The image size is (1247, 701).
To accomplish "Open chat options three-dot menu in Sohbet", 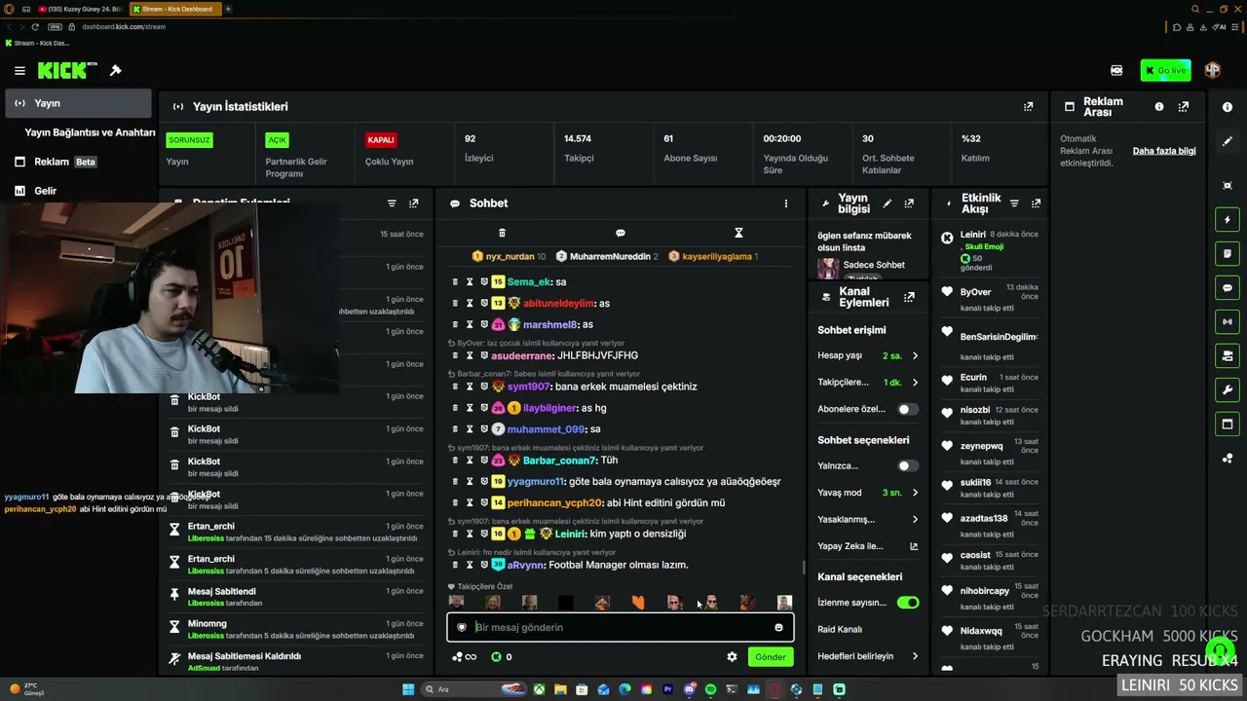I will 786,203.
